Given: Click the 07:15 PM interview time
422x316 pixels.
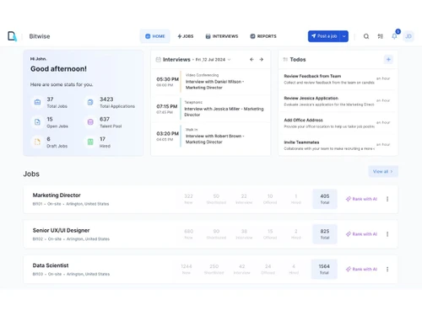Looking at the screenshot, I should (x=167, y=106).
